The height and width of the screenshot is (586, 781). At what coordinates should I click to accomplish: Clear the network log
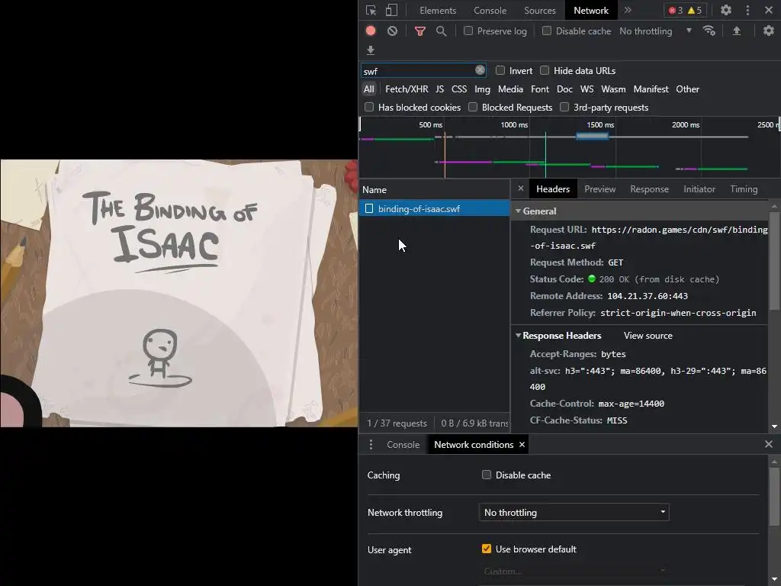393,31
